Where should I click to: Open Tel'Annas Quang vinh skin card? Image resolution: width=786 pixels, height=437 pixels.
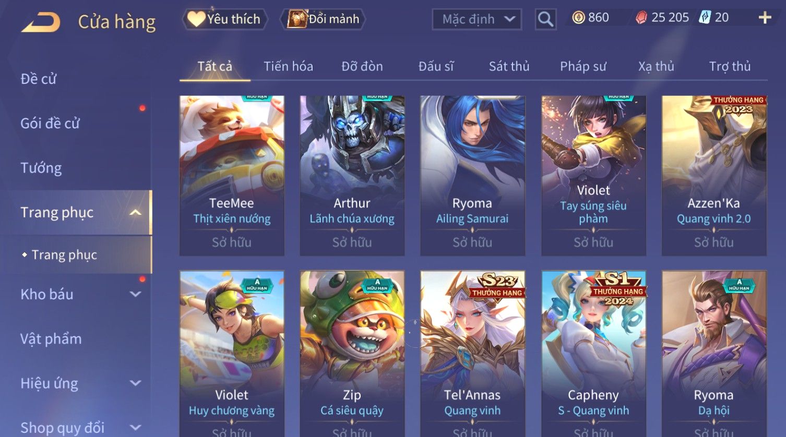click(472, 354)
